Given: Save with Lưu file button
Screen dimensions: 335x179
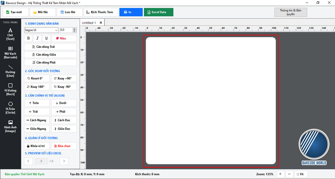Looking at the screenshot, I should [x=70, y=12].
